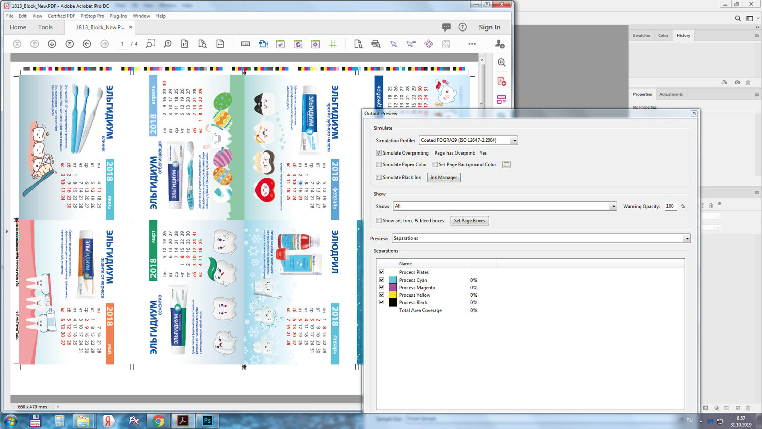Click the print preview icon with printer

point(376,44)
